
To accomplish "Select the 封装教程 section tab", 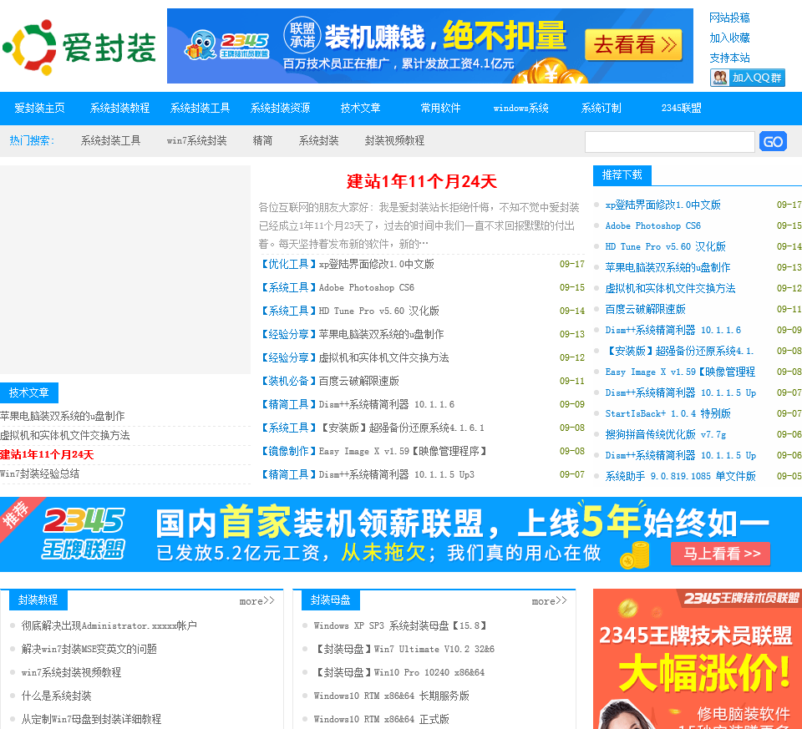I will point(38,600).
